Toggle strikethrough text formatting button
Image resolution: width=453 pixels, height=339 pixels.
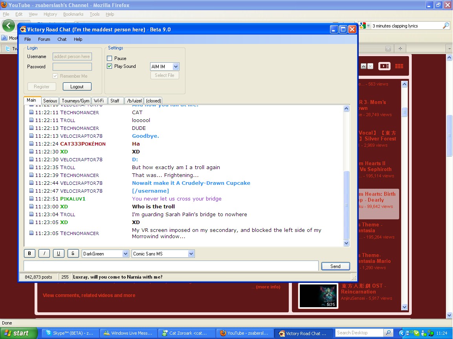[x=73, y=253]
